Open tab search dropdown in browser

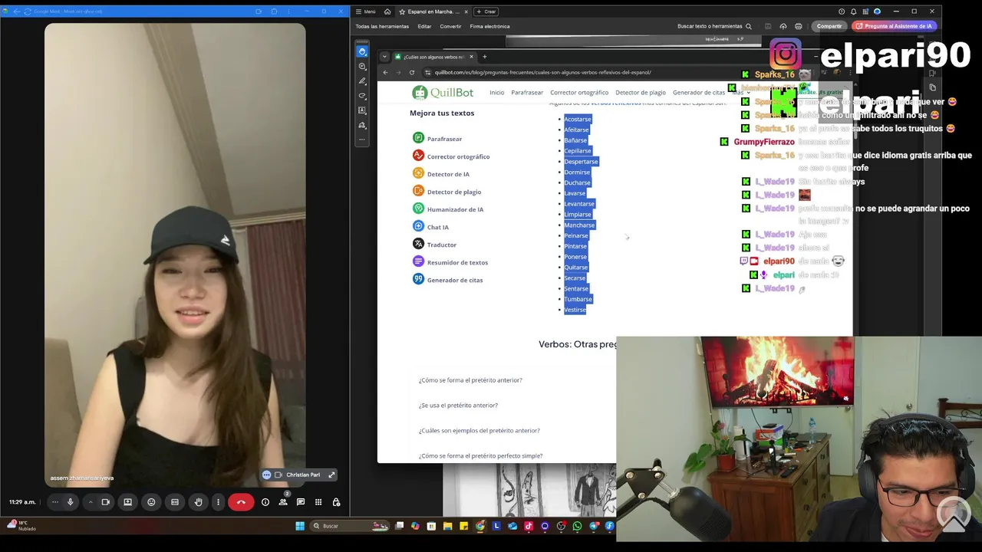[384, 57]
